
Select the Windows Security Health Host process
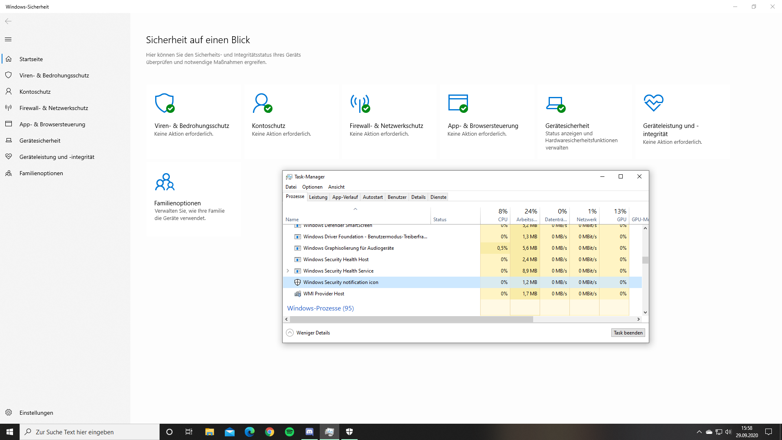pos(462,260)
